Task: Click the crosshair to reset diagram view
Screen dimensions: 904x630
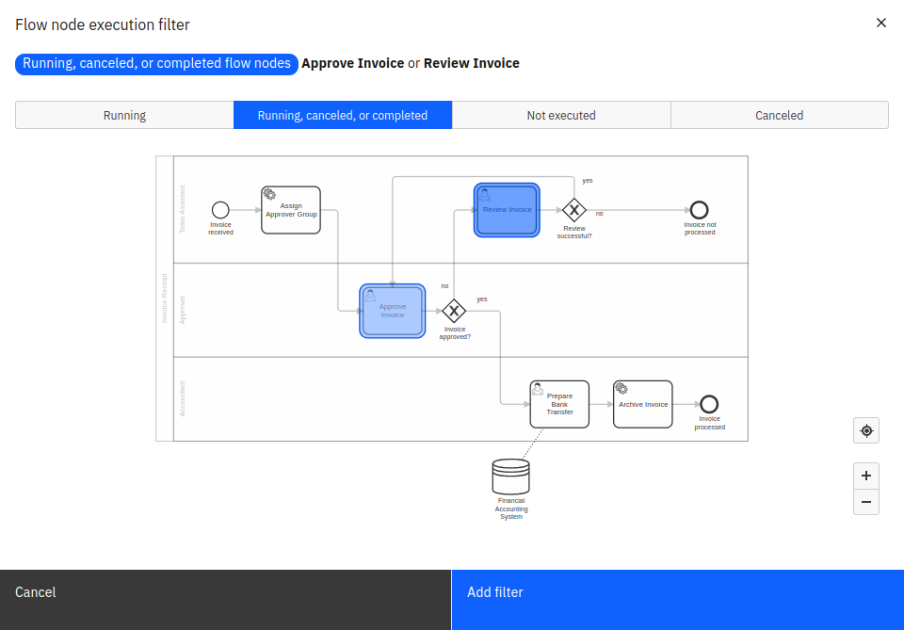Action: click(x=865, y=430)
